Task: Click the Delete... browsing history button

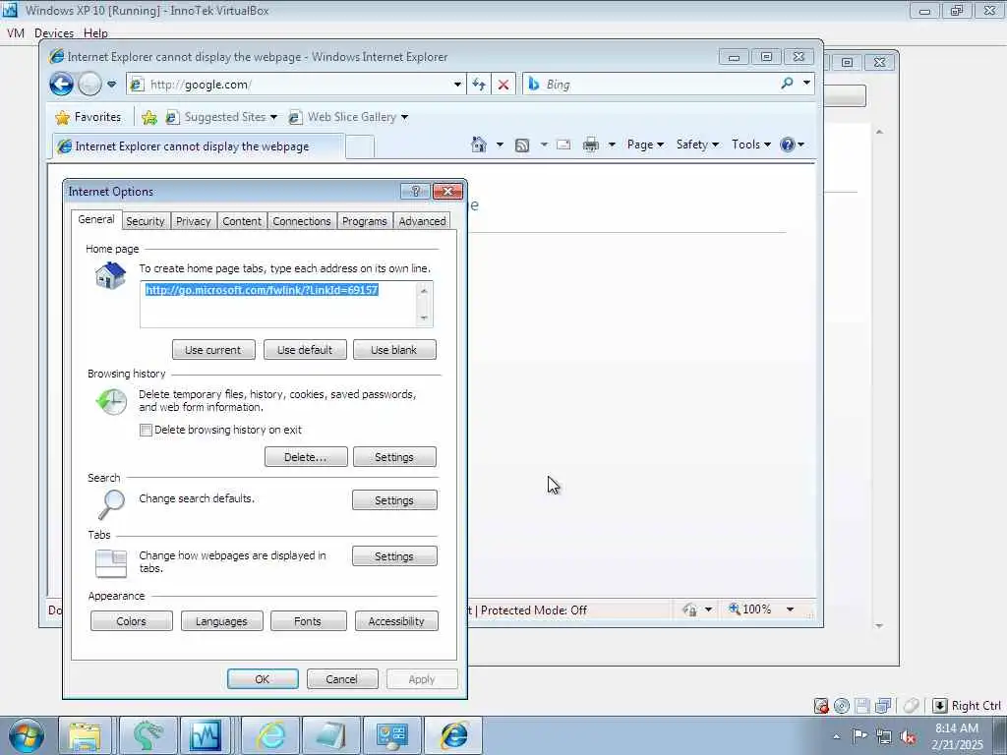Action: pos(306,457)
